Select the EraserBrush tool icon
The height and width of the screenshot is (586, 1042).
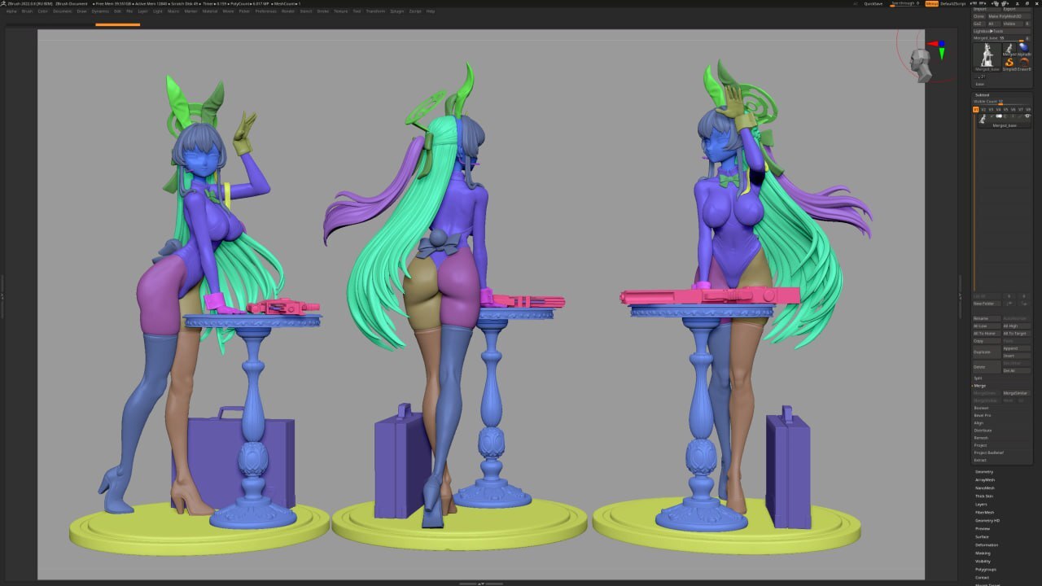pos(1023,63)
